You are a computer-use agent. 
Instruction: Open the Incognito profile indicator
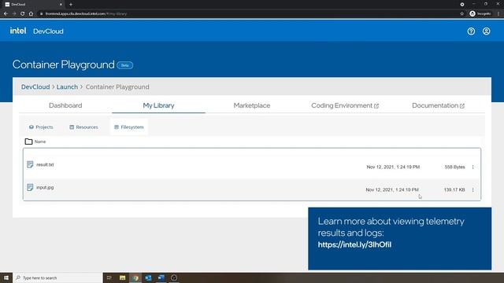pyautogui.click(x=480, y=13)
